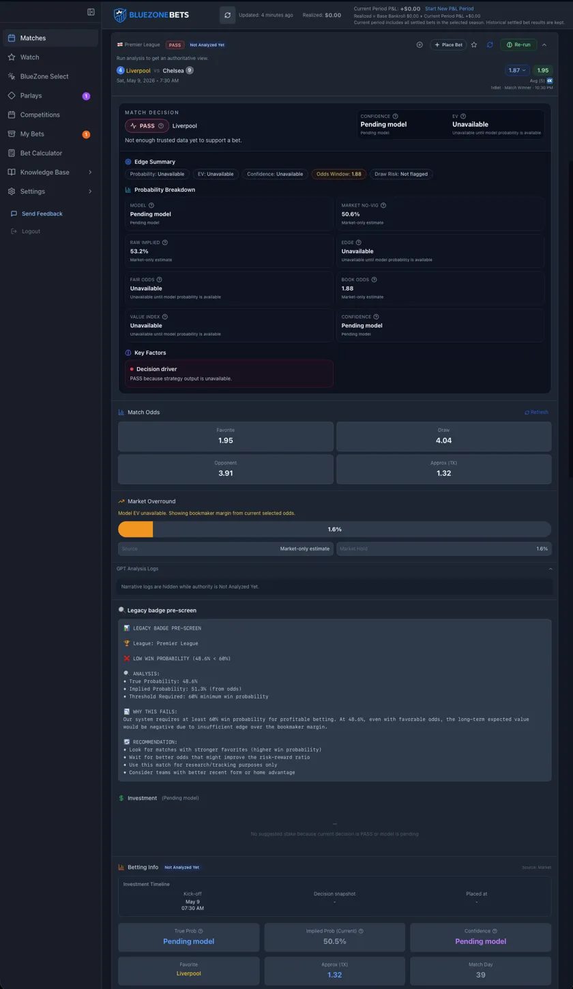
Task: Click the Not Analyzed Yet header badge
Action: 207,45
